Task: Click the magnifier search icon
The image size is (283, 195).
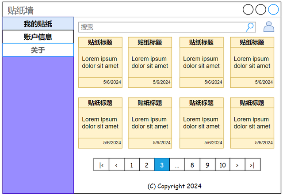Action: pos(250,27)
